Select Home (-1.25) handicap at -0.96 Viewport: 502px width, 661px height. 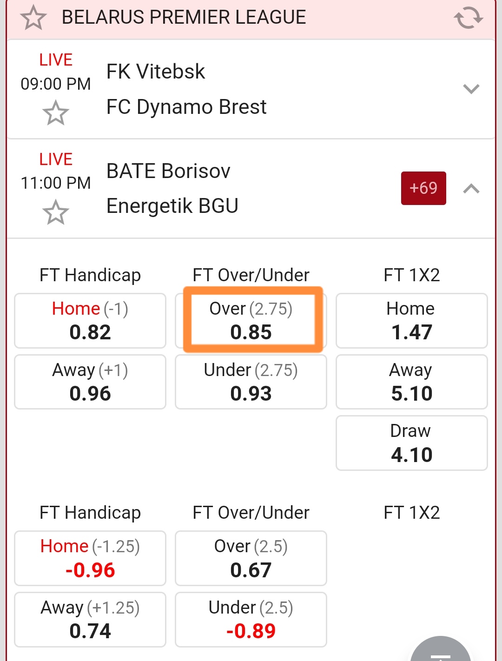pyautogui.click(x=90, y=558)
